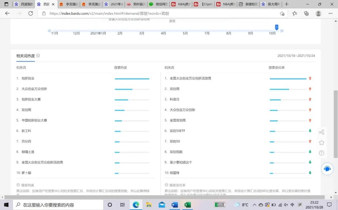Click help question mark beside 相关词热度

point(38,55)
